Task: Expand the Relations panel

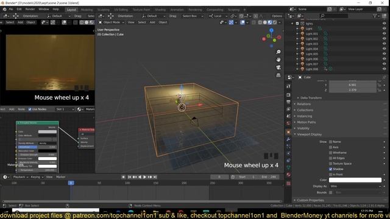Action: point(303,104)
